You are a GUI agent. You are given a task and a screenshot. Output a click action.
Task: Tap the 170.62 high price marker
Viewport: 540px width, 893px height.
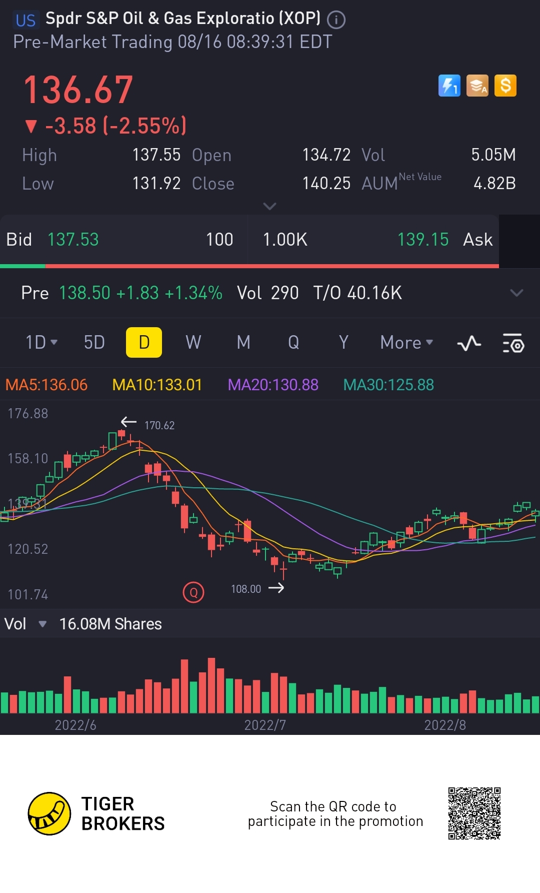(x=159, y=425)
